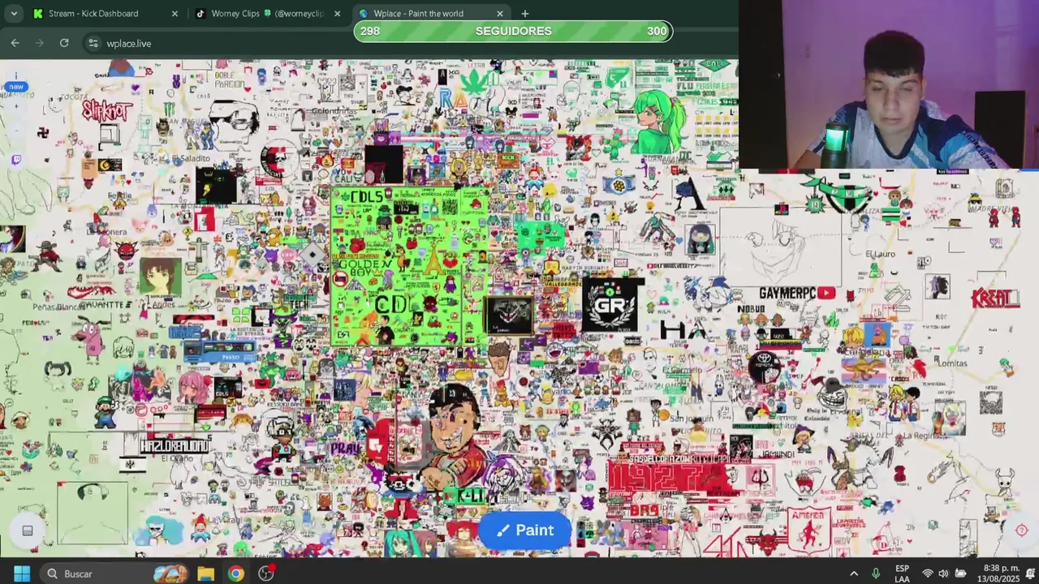The height and width of the screenshot is (584, 1039).
Task: Zoom in with the plus button
Action: [x=15, y=106]
